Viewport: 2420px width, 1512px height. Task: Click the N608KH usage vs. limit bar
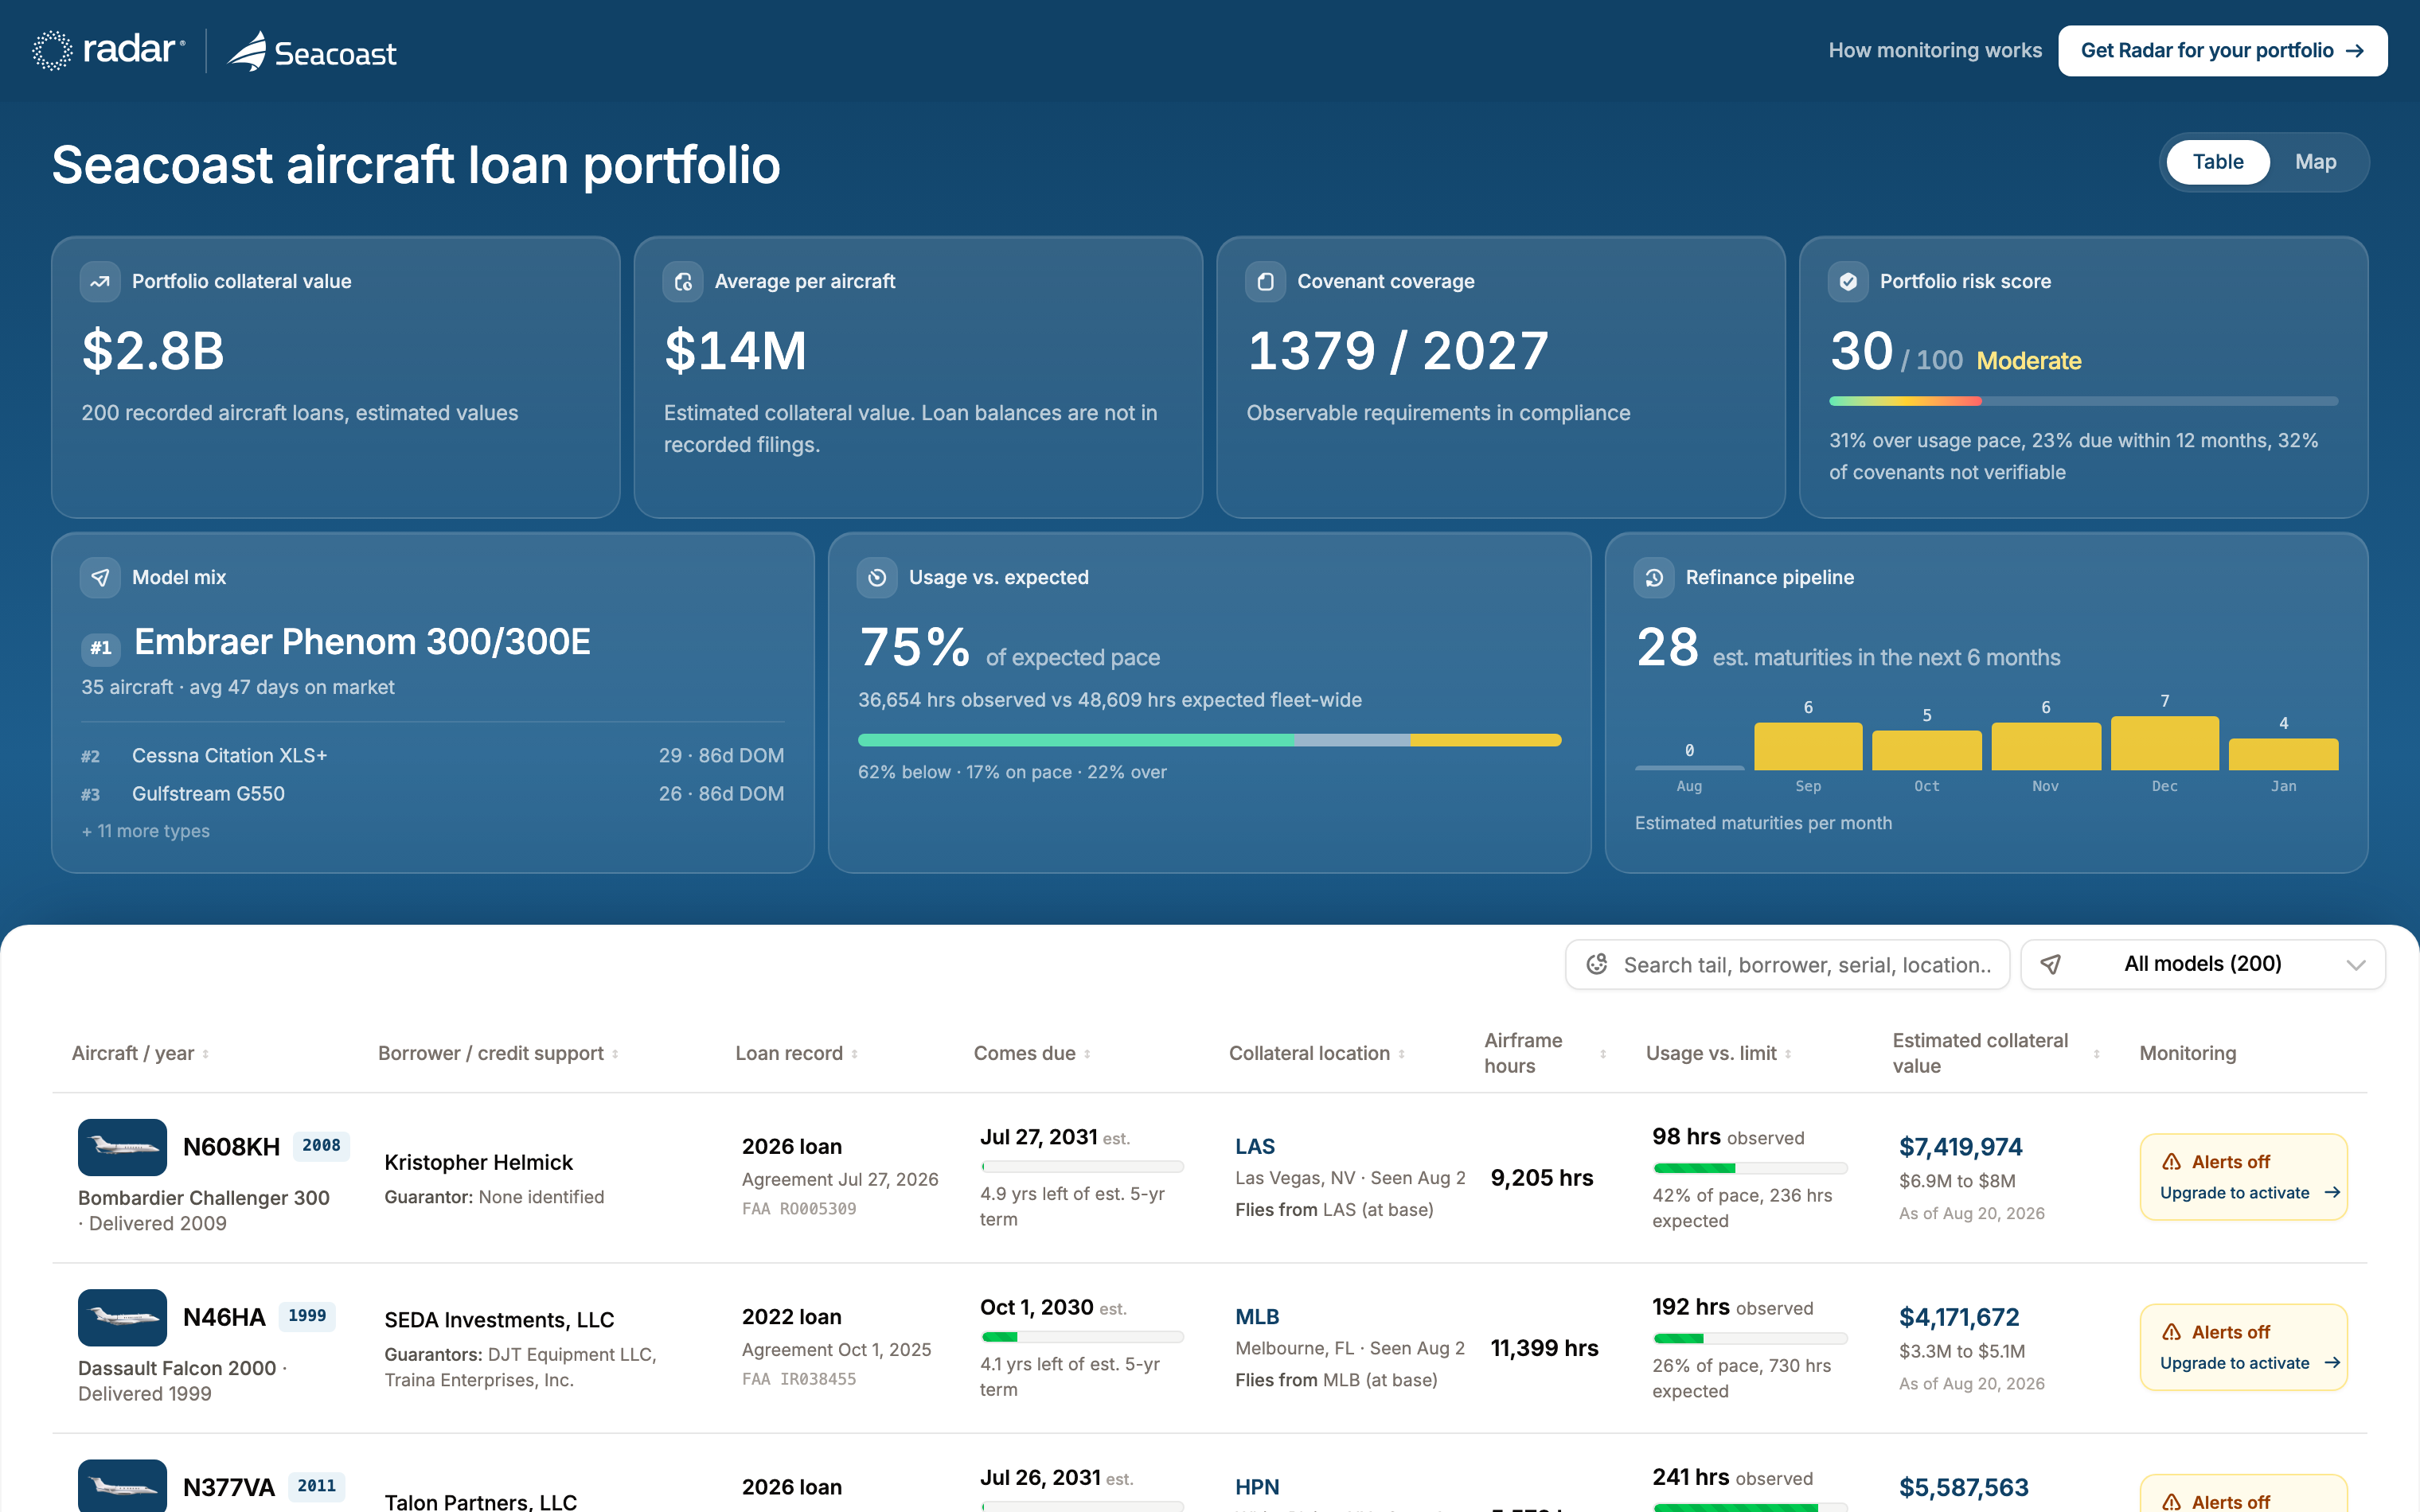coord(1749,1168)
